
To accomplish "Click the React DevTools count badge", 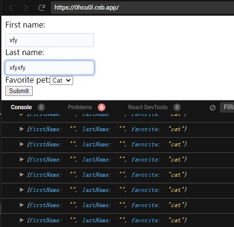I will (177, 107).
